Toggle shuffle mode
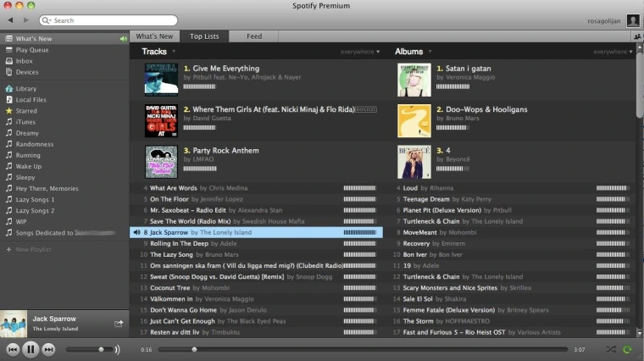This screenshot has width=644, height=361. (x=611, y=349)
